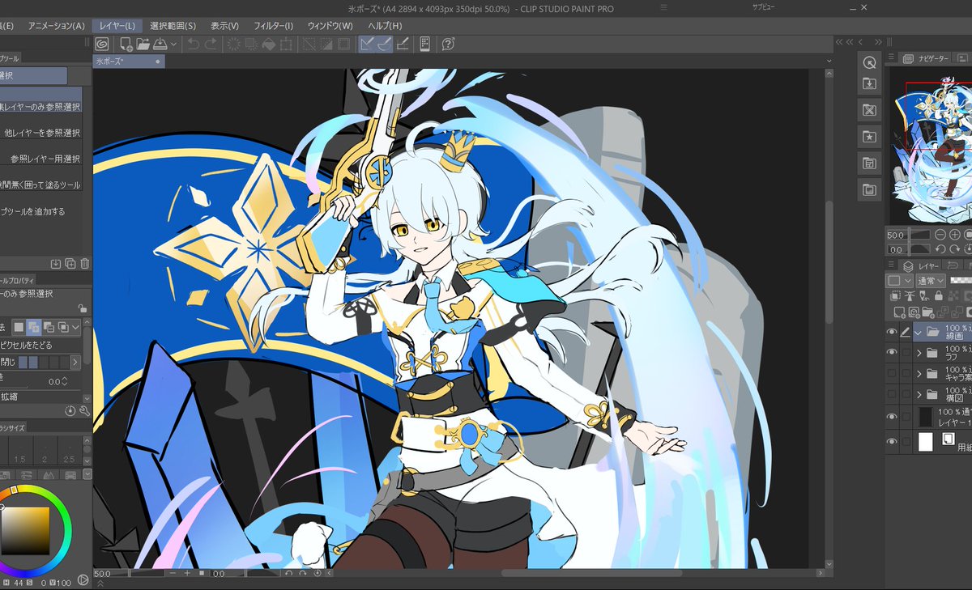Image resolution: width=972 pixels, height=590 pixels.
Task: Select the lock layer icon in Layers panel
Action: [x=939, y=296]
